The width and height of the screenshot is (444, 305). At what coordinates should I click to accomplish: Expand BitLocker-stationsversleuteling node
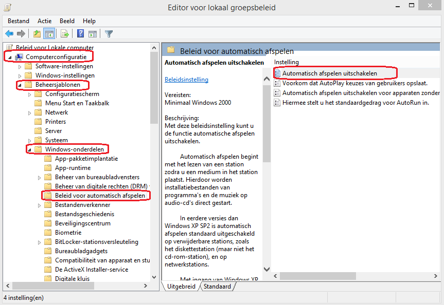click(x=40, y=242)
